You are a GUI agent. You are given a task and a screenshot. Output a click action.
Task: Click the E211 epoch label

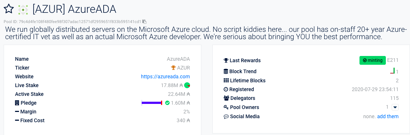tap(393, 60)
